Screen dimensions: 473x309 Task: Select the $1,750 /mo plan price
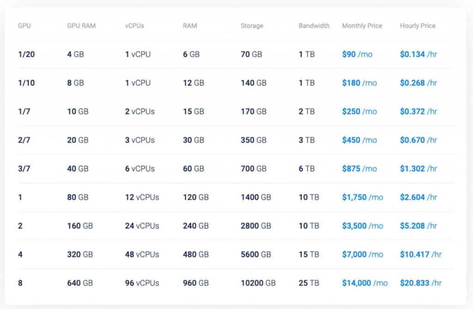point(363,198)
